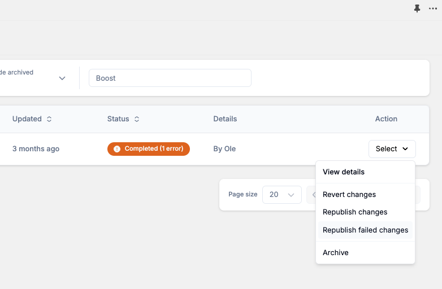Select Republish failed changes option
This screenshot has height=289, width=442.
click(365, 230)
